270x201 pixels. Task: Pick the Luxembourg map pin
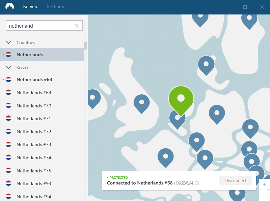click(x=196, y=142)
